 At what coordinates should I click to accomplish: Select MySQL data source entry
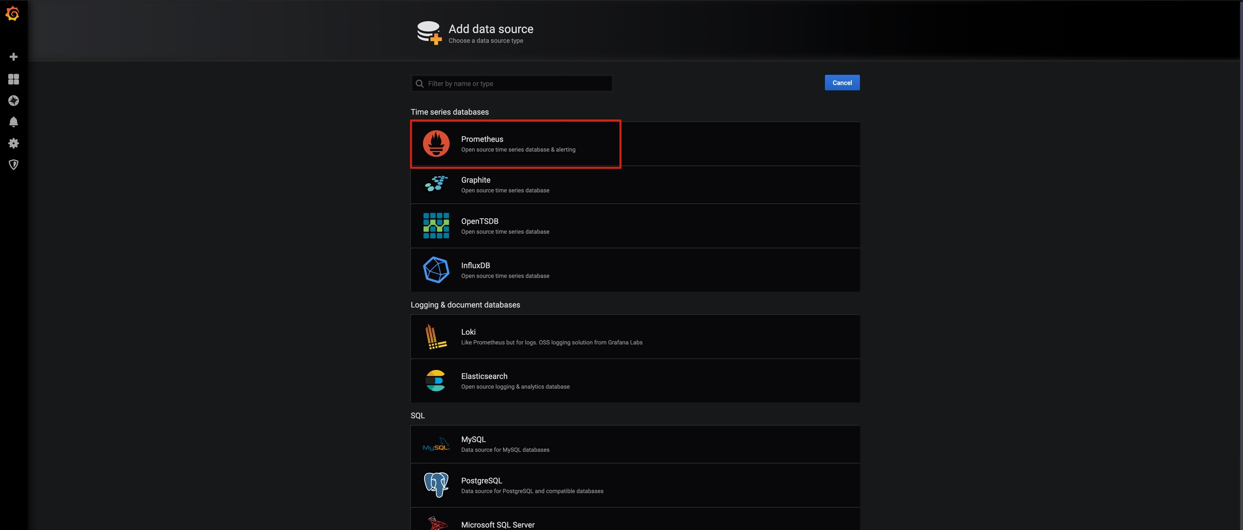coord(634,444)
